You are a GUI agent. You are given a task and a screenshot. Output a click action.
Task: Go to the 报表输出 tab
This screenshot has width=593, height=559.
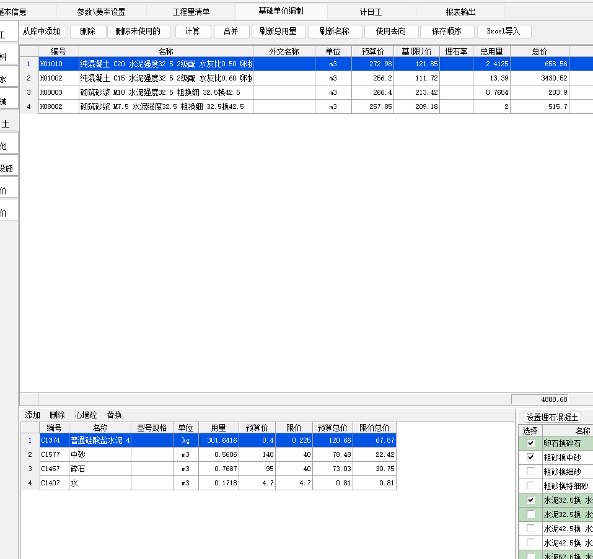pos(460,12)
